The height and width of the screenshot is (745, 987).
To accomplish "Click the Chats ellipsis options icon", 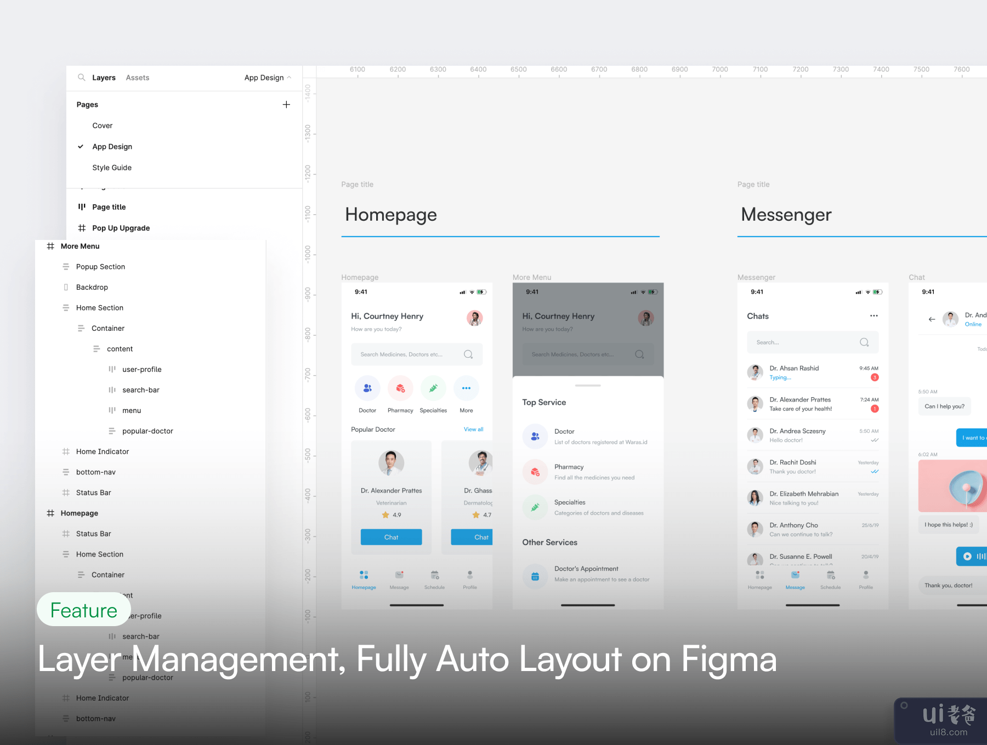I will (x=873, y=316).
